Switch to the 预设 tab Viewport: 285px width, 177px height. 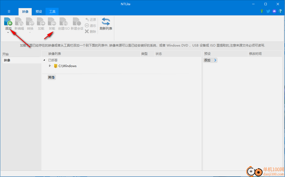(39, 12)
